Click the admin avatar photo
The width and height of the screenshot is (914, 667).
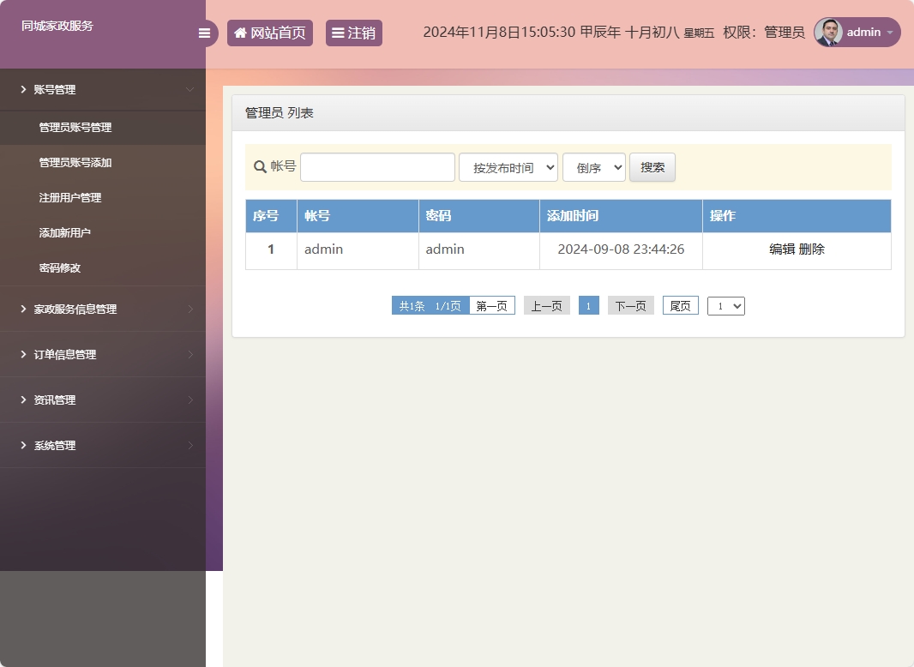pos(827,33)
